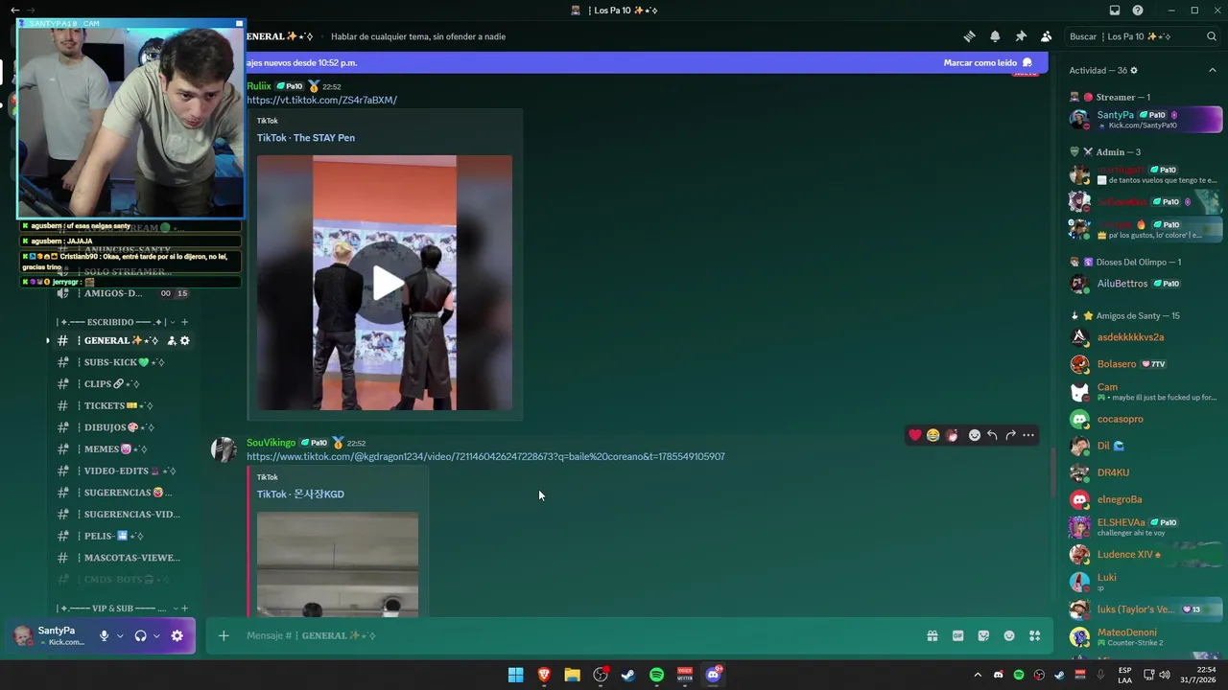Add a channel to VIP & SUB category
The height and width of the screenshot is (690, 1228).
click(184, 609)
